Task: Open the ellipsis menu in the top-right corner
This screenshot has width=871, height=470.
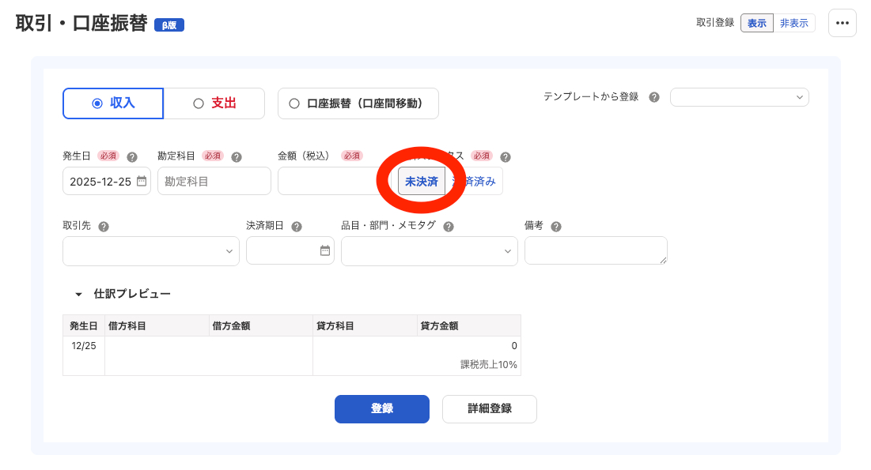Action: click(842, 23)
